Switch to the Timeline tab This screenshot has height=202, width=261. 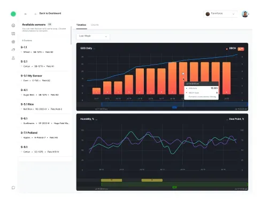pyautogui.click(x=81, y=25)
